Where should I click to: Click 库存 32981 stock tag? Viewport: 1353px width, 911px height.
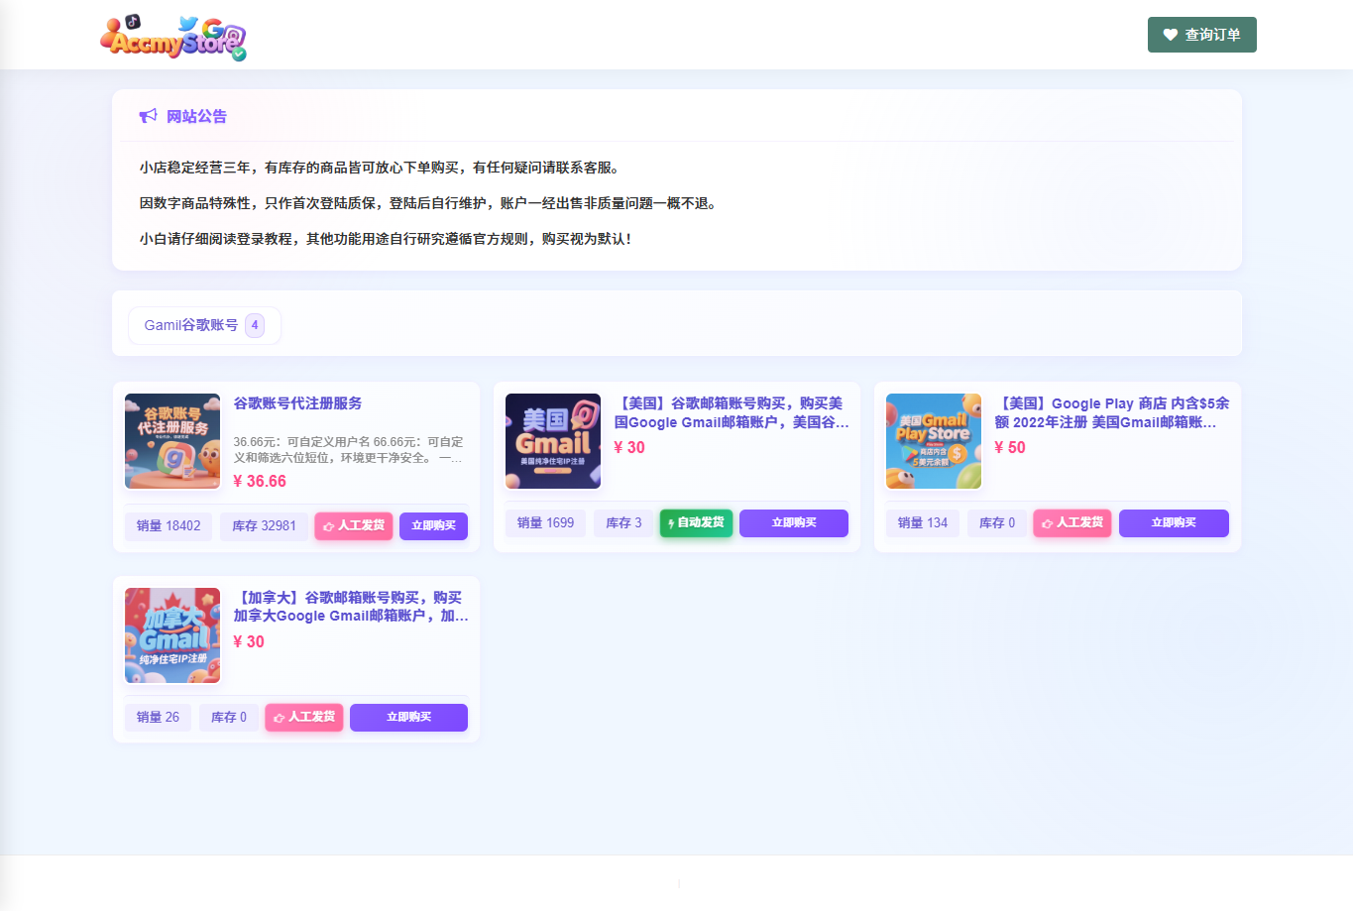point(264,525)
